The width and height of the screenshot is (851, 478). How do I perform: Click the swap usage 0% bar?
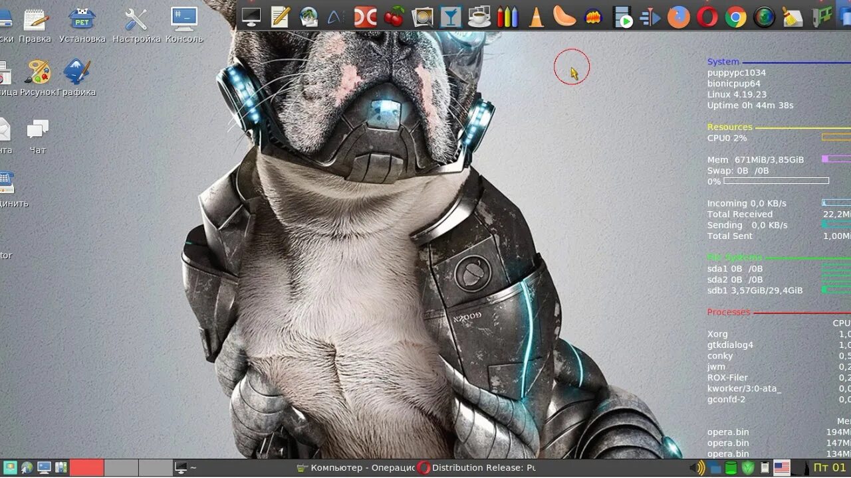(x=776, y=181)
